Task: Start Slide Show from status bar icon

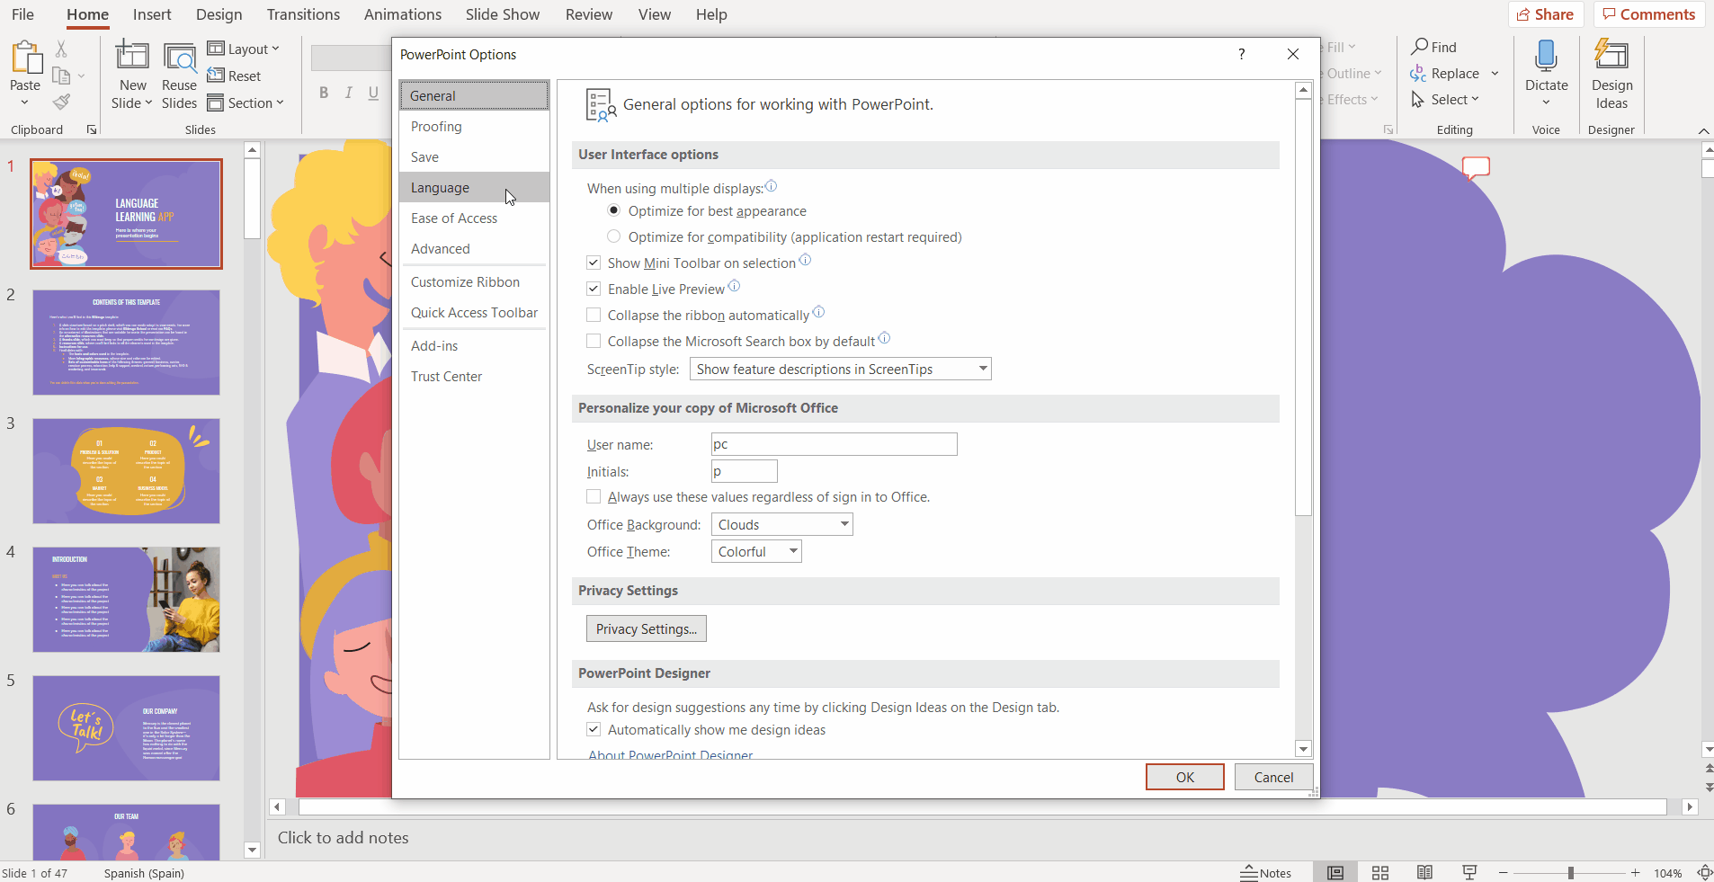Action: [1469, 872]
